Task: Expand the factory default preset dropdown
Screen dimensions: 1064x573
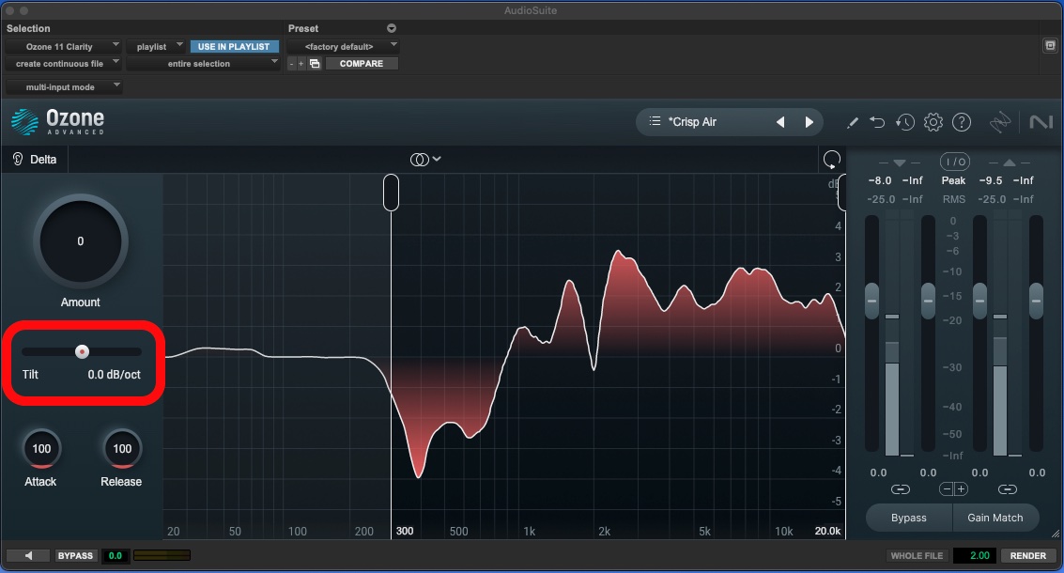Action: pyautogui.click(x=344, y=46)
